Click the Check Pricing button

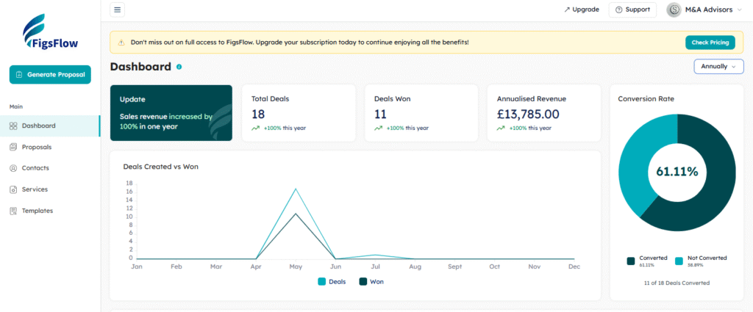pyautogui.click(x=710, y=43)
